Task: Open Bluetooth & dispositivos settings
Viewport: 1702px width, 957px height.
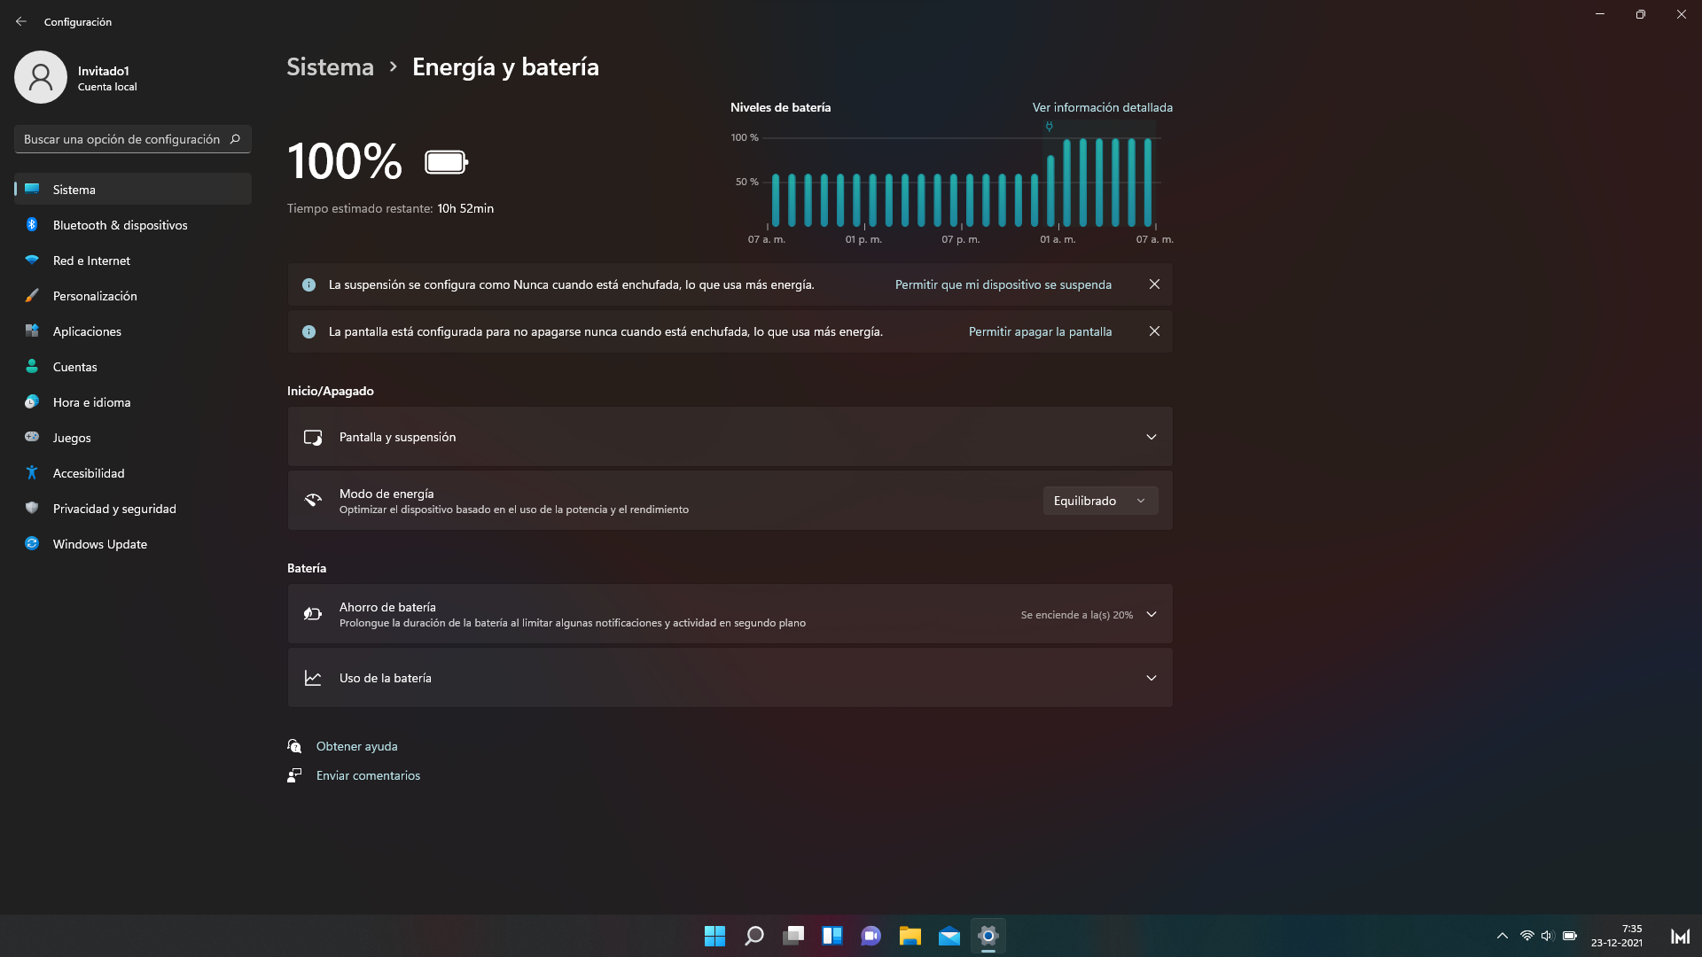Action: point(120,225)
